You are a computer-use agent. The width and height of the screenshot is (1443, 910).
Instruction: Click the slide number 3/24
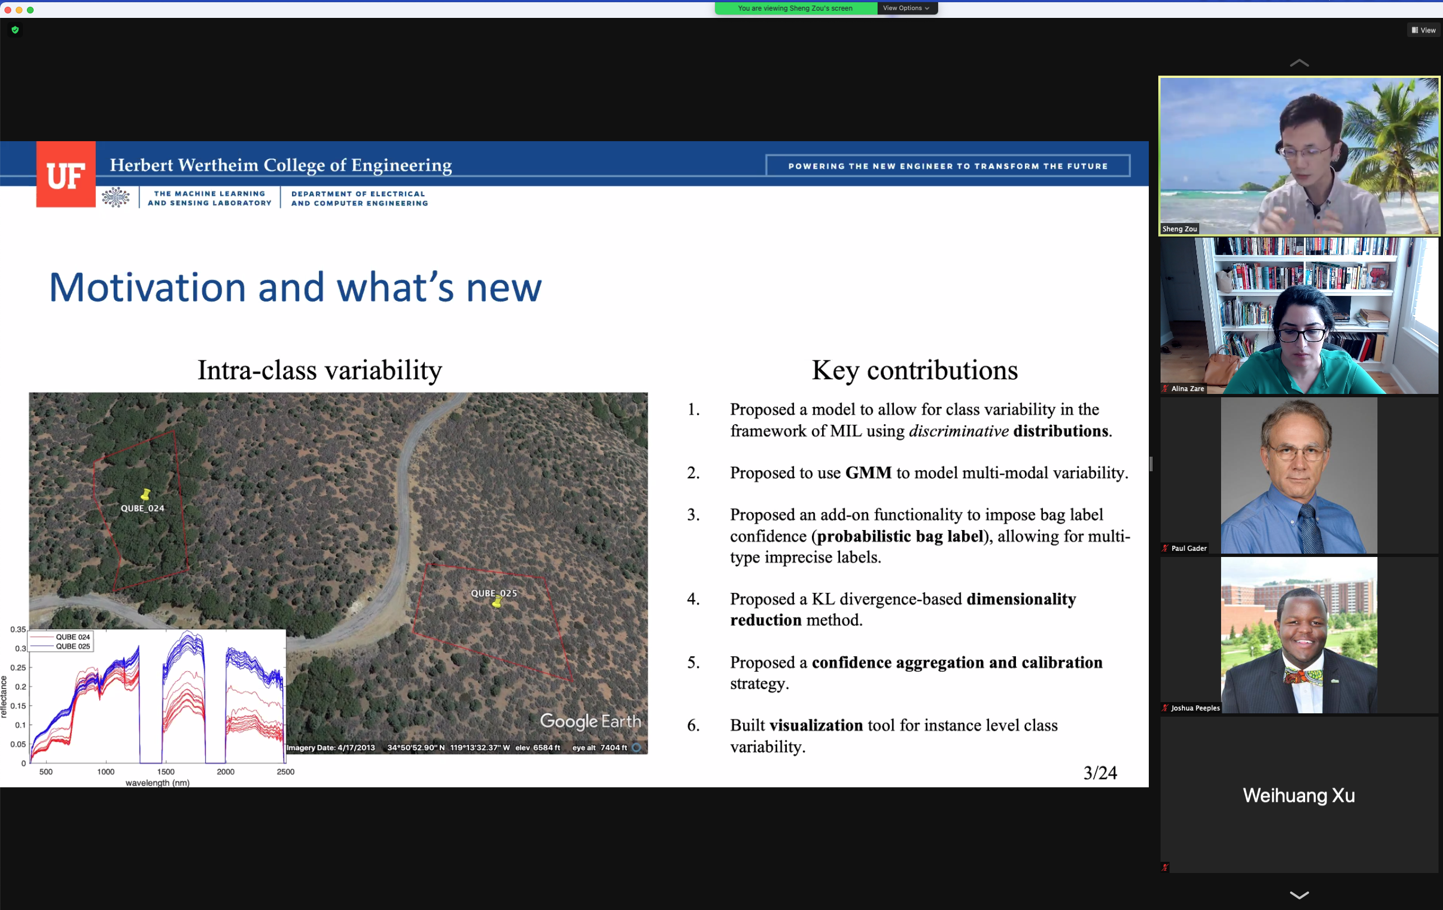1099,773
